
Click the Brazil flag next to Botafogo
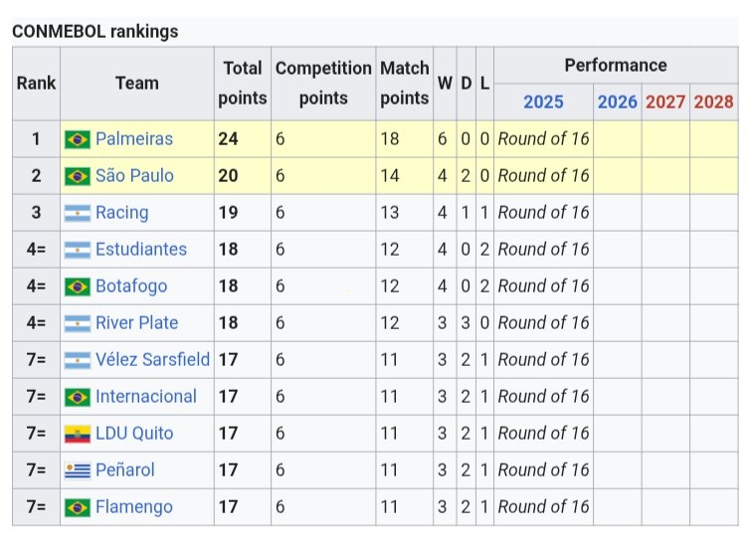[77, 286]
